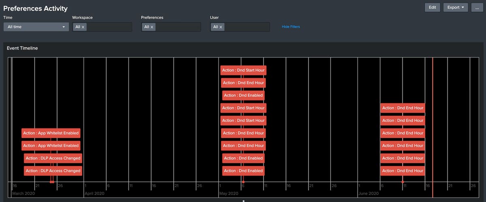486x202 pixels.
Task: Remove the All token in Preferences filter
Action: point(152,27)
